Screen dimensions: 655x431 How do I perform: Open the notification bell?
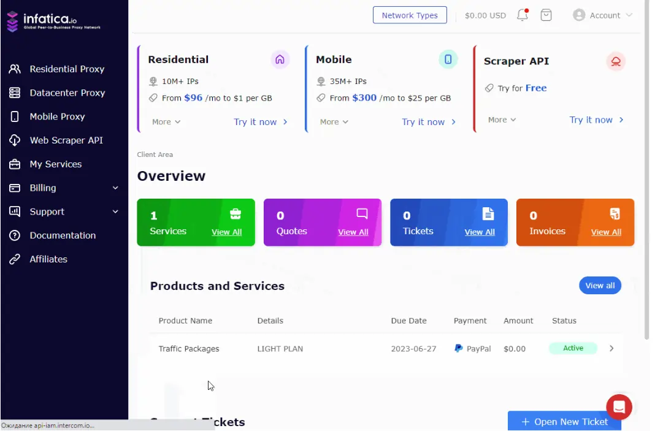pos(522,15)
